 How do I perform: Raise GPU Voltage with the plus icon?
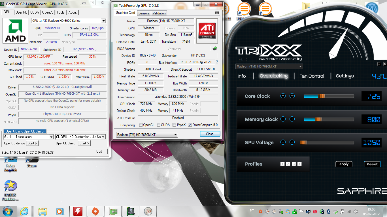[292, 142]
